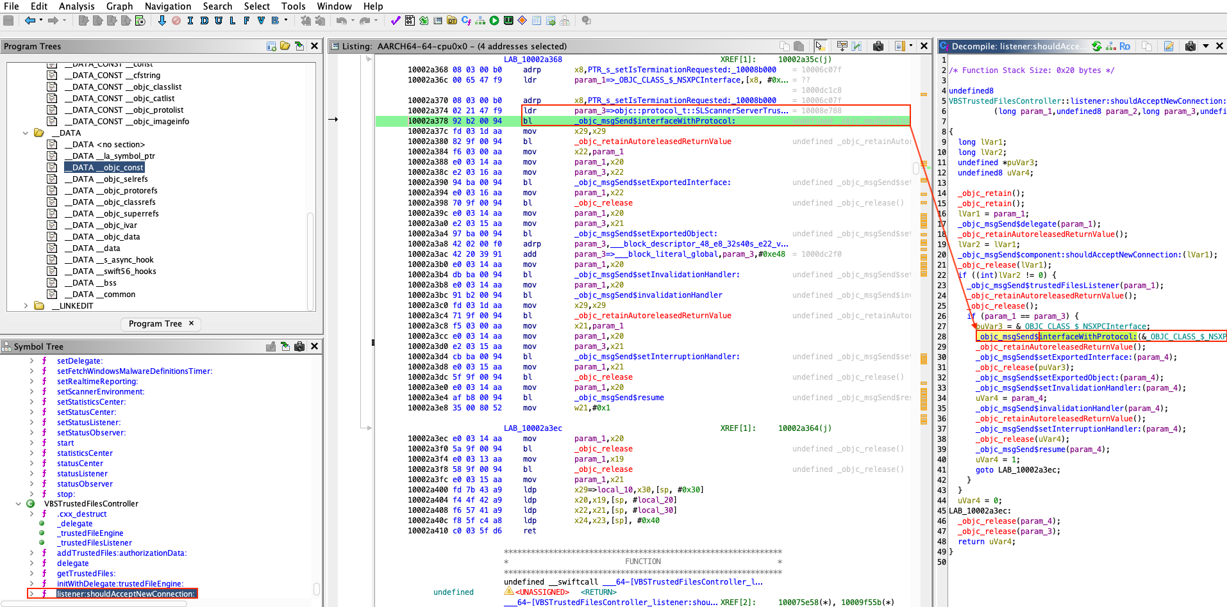Open the back arrow history dropdown
Image resolution: width=1227 pixels, height=607 pixels.
[x=41, y=20]
